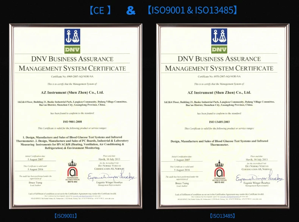Screen dimensions: 299x222
Task: Click 'Det Norske Veritas Certification AS' on ISO 13485 certificate
Action: pos(257,168)
